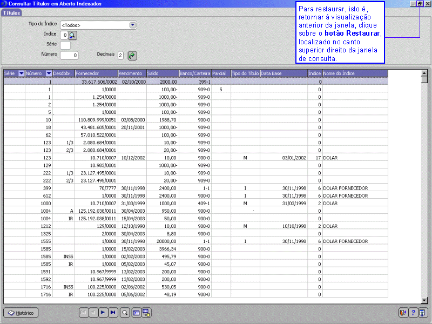This screenshot has width=432, height=324.
Task: Click the left icon in bottom-right group
Action: (x=403, y=312)
